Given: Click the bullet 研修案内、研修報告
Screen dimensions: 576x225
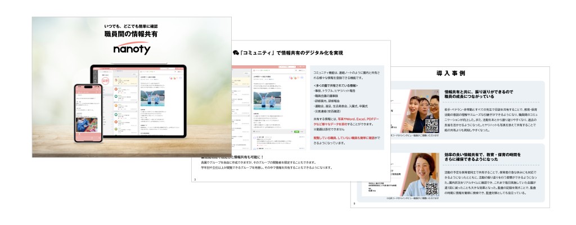Looking at the screenshot, I should 327,101.
